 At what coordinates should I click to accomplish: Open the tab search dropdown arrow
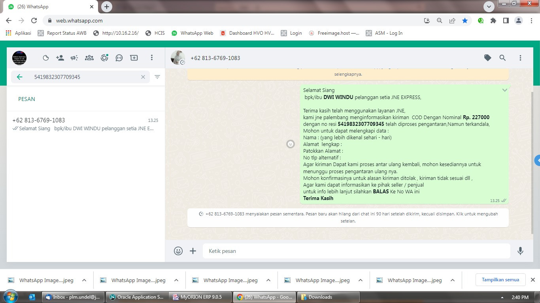[x=489, y=7]
